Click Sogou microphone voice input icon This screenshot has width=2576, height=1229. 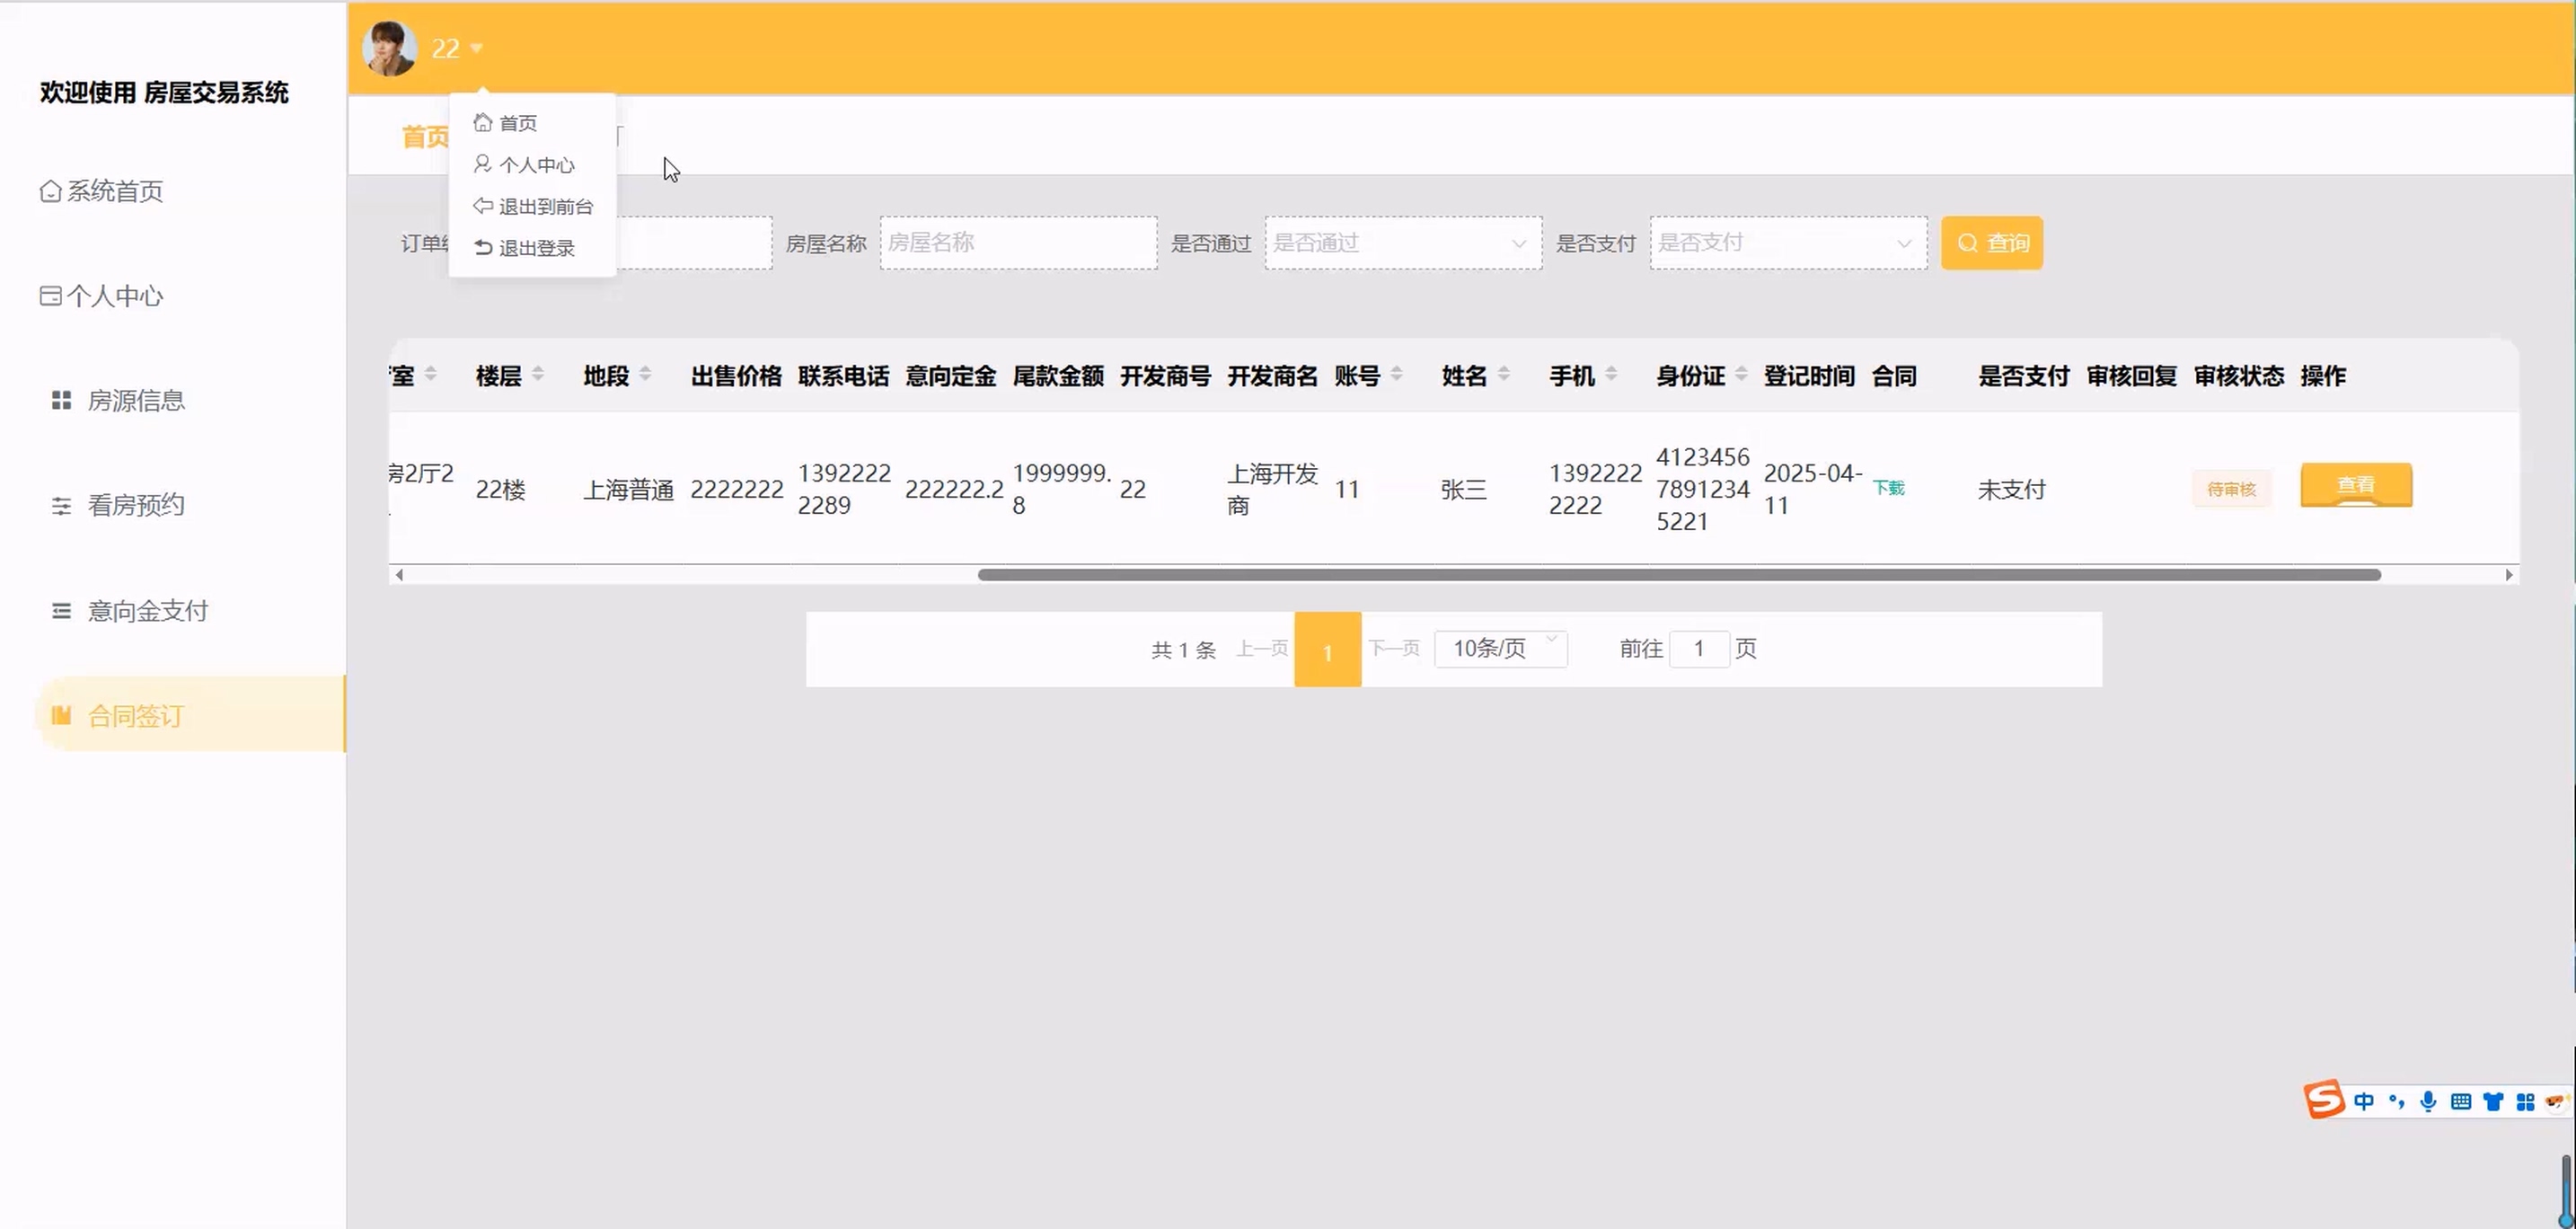click(x=2428, y=1102)
